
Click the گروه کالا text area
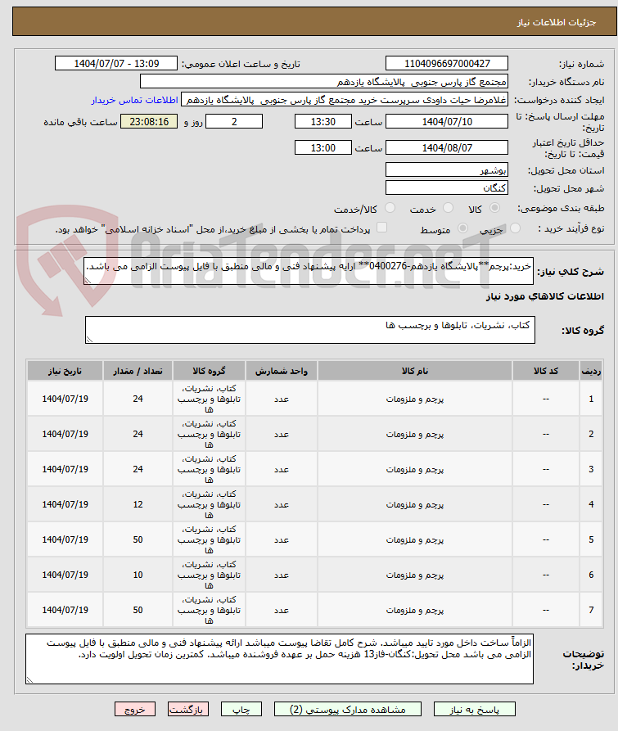[310, 330]
